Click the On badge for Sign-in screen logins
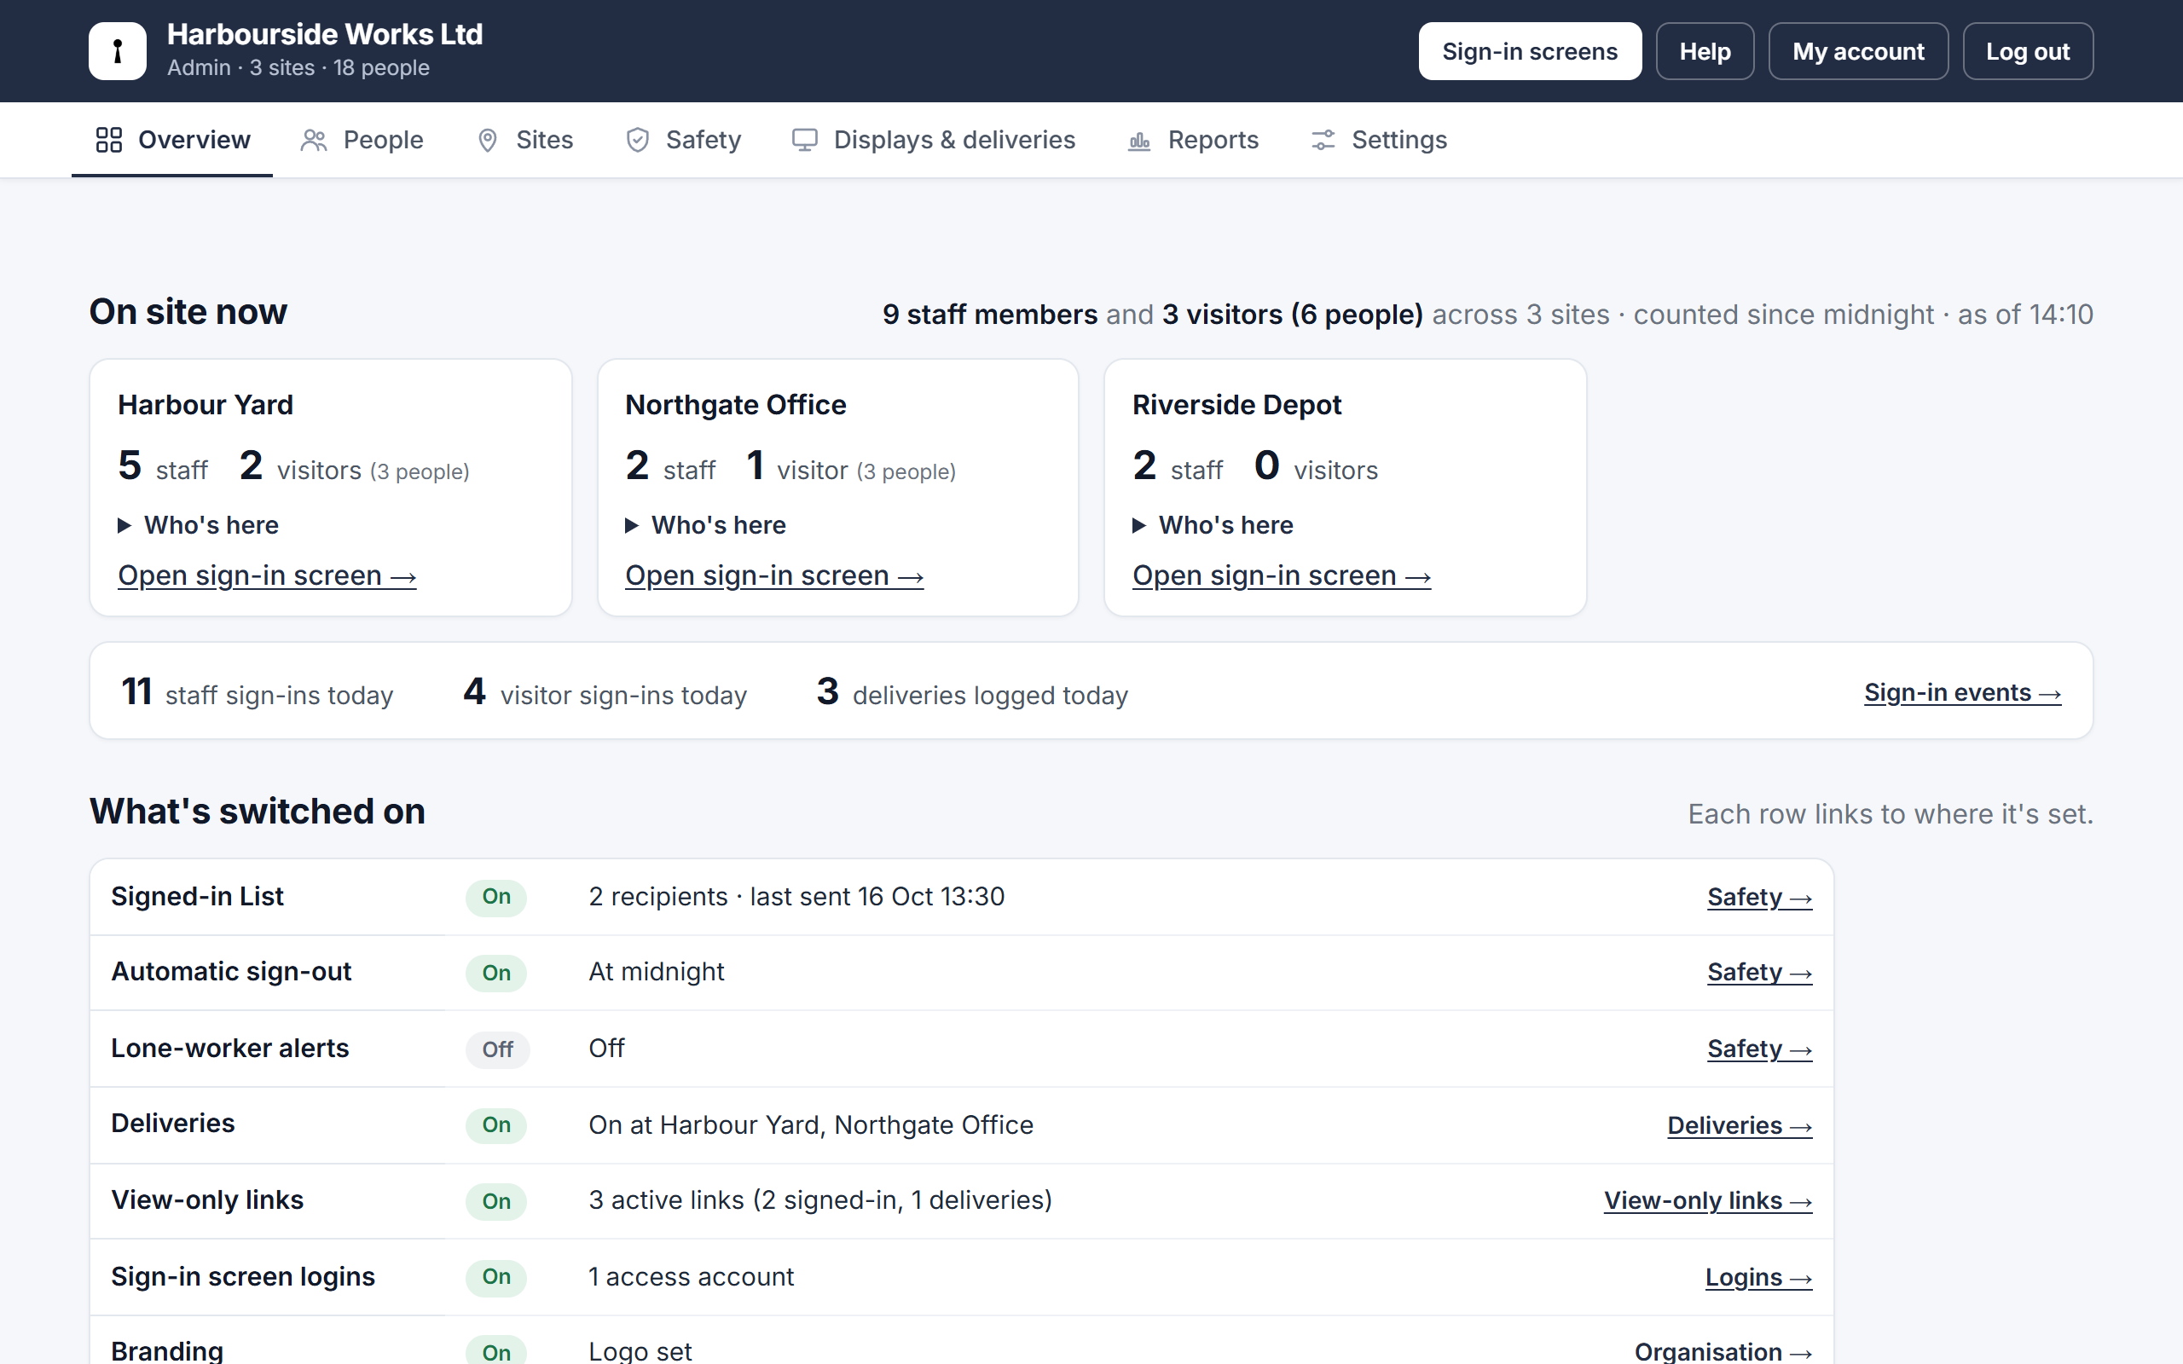This screenshot has height=1364, width=2183. tap(496, 1277)
